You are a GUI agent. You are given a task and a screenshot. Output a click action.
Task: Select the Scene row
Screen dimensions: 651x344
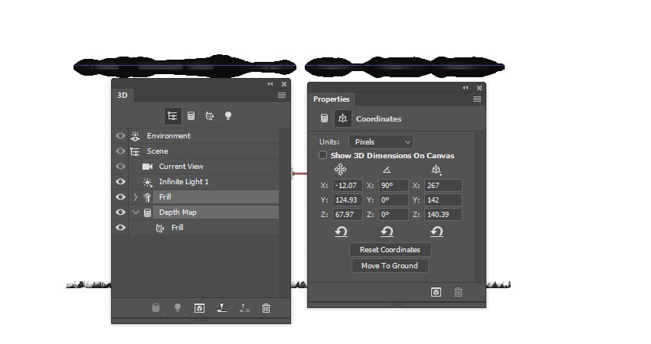click(x=204, y=151)
